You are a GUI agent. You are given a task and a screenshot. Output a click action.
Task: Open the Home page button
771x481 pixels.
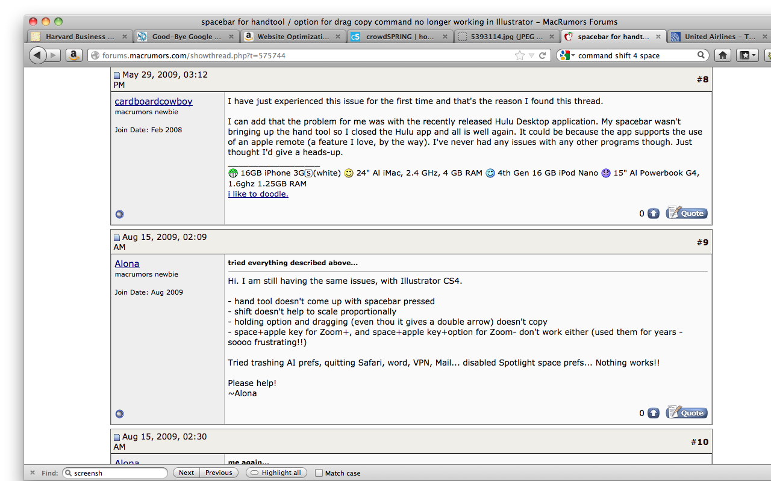coord(723,55)
